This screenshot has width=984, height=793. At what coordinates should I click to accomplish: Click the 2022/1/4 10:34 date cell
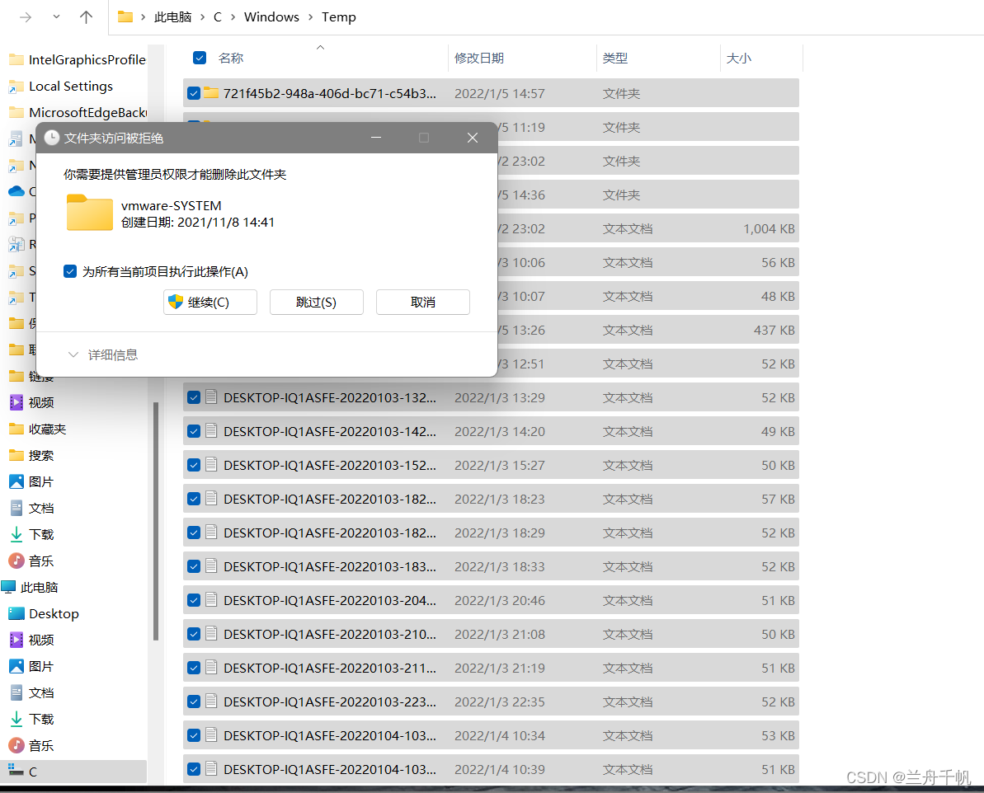click(500, 736)
